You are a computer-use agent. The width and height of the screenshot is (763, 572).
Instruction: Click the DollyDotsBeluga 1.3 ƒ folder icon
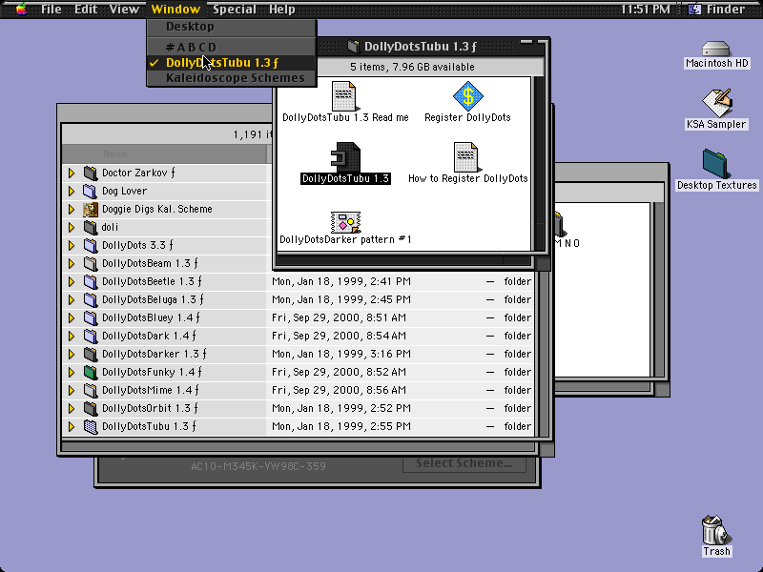[91, 299]
